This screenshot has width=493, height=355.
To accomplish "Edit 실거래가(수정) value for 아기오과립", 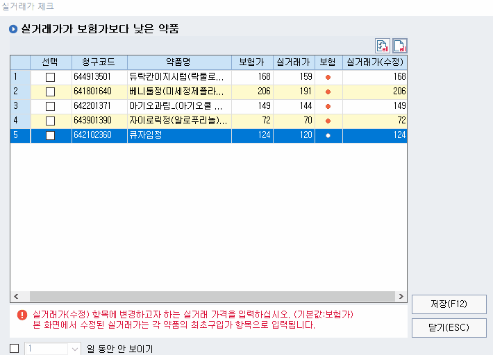I will click(375, 106).
